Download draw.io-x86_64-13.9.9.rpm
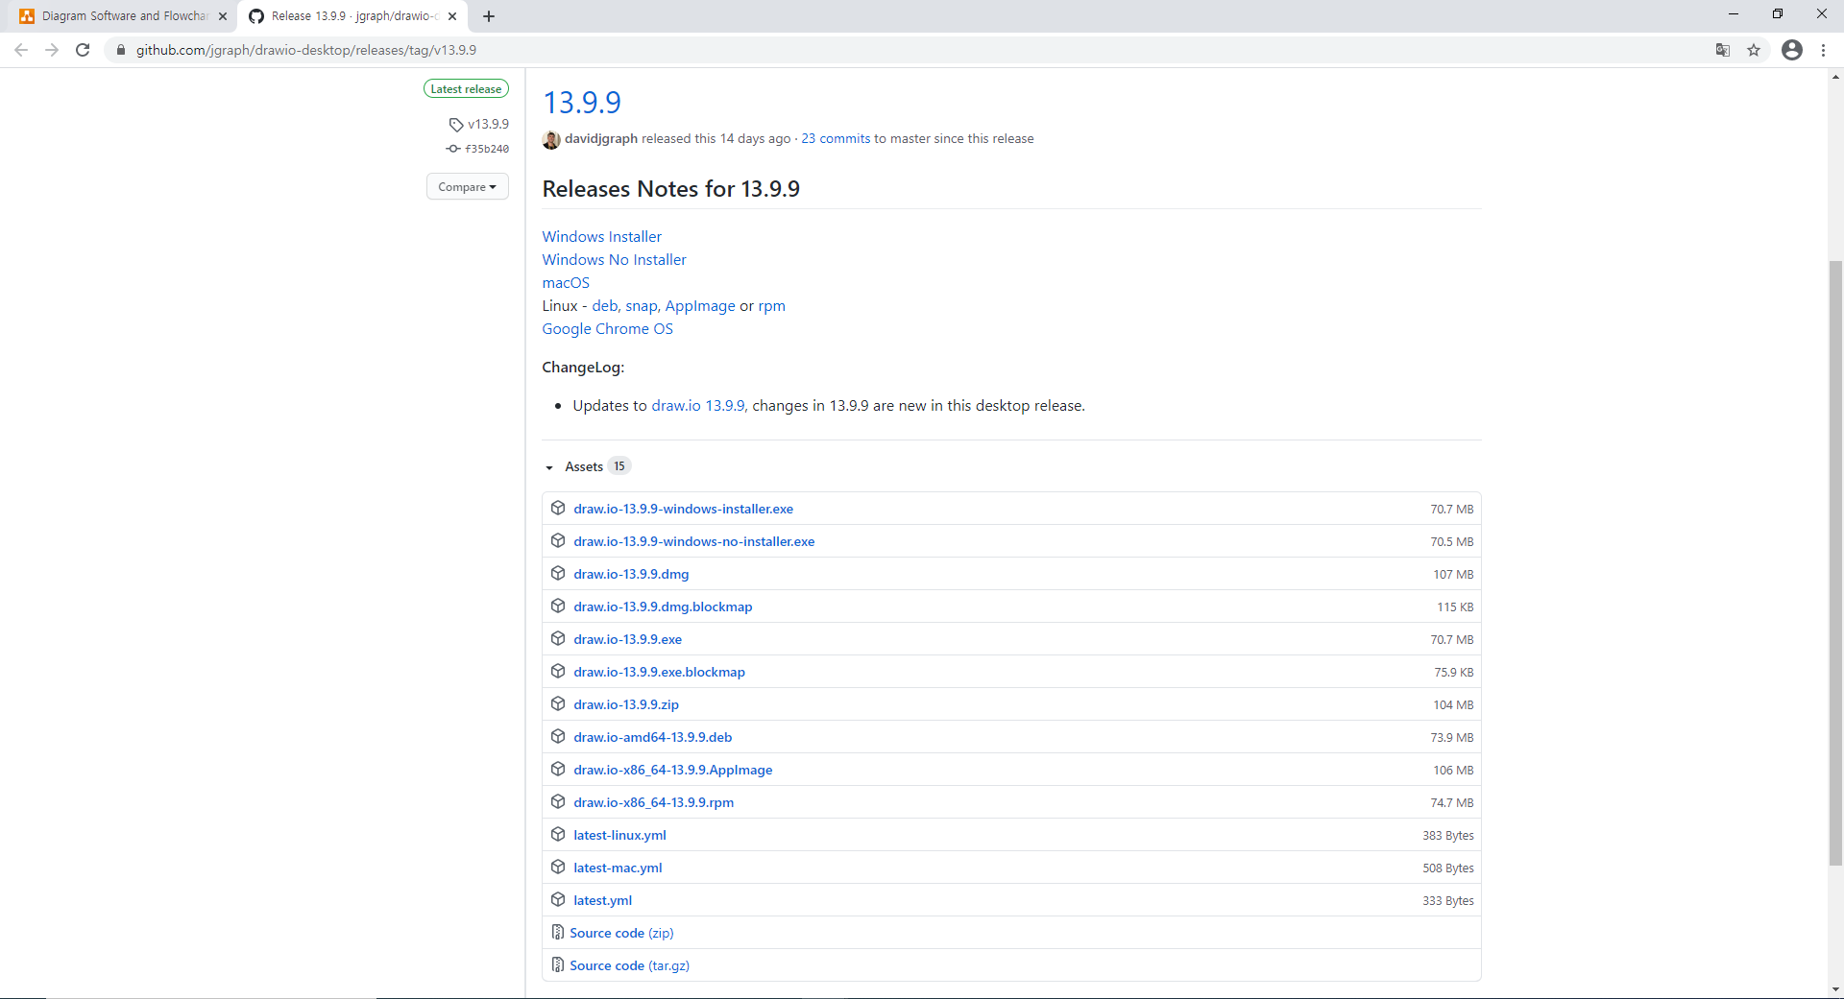This screenshot has width=1844, height=999. (654, 802)
